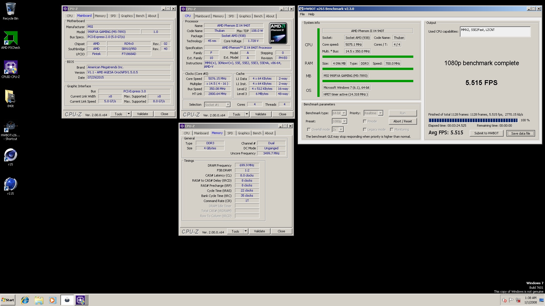Click the red shield tray icon
The width and height of the screenshot is (545, 306).
tap(504, 300)
